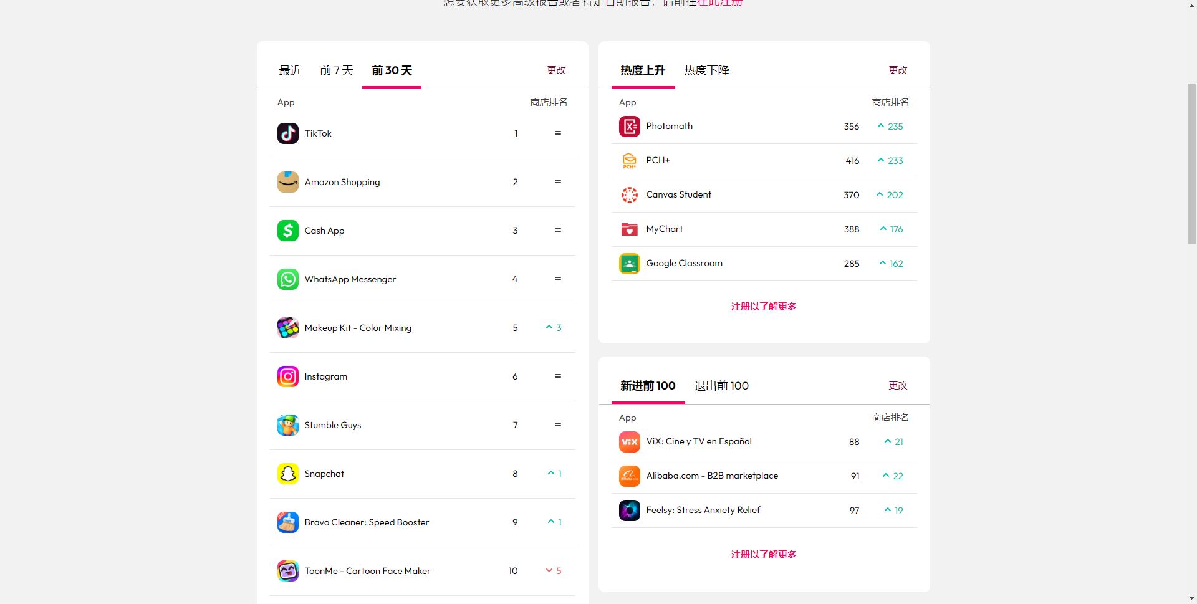This screenshot has width=1197, height=604.
Task: Select the 前 30 天 tab
Action: click(x=392, y=70)
